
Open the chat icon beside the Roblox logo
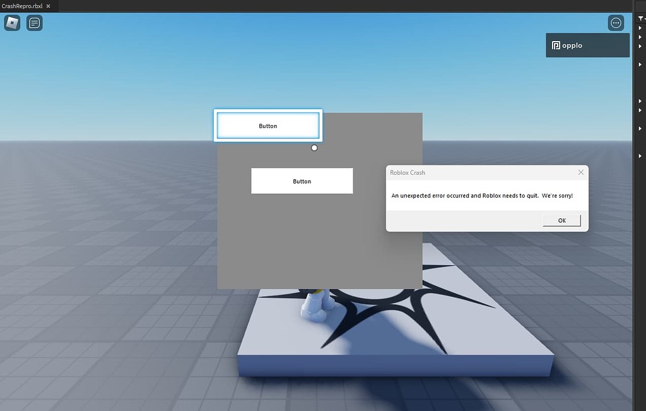click(34, 23)
